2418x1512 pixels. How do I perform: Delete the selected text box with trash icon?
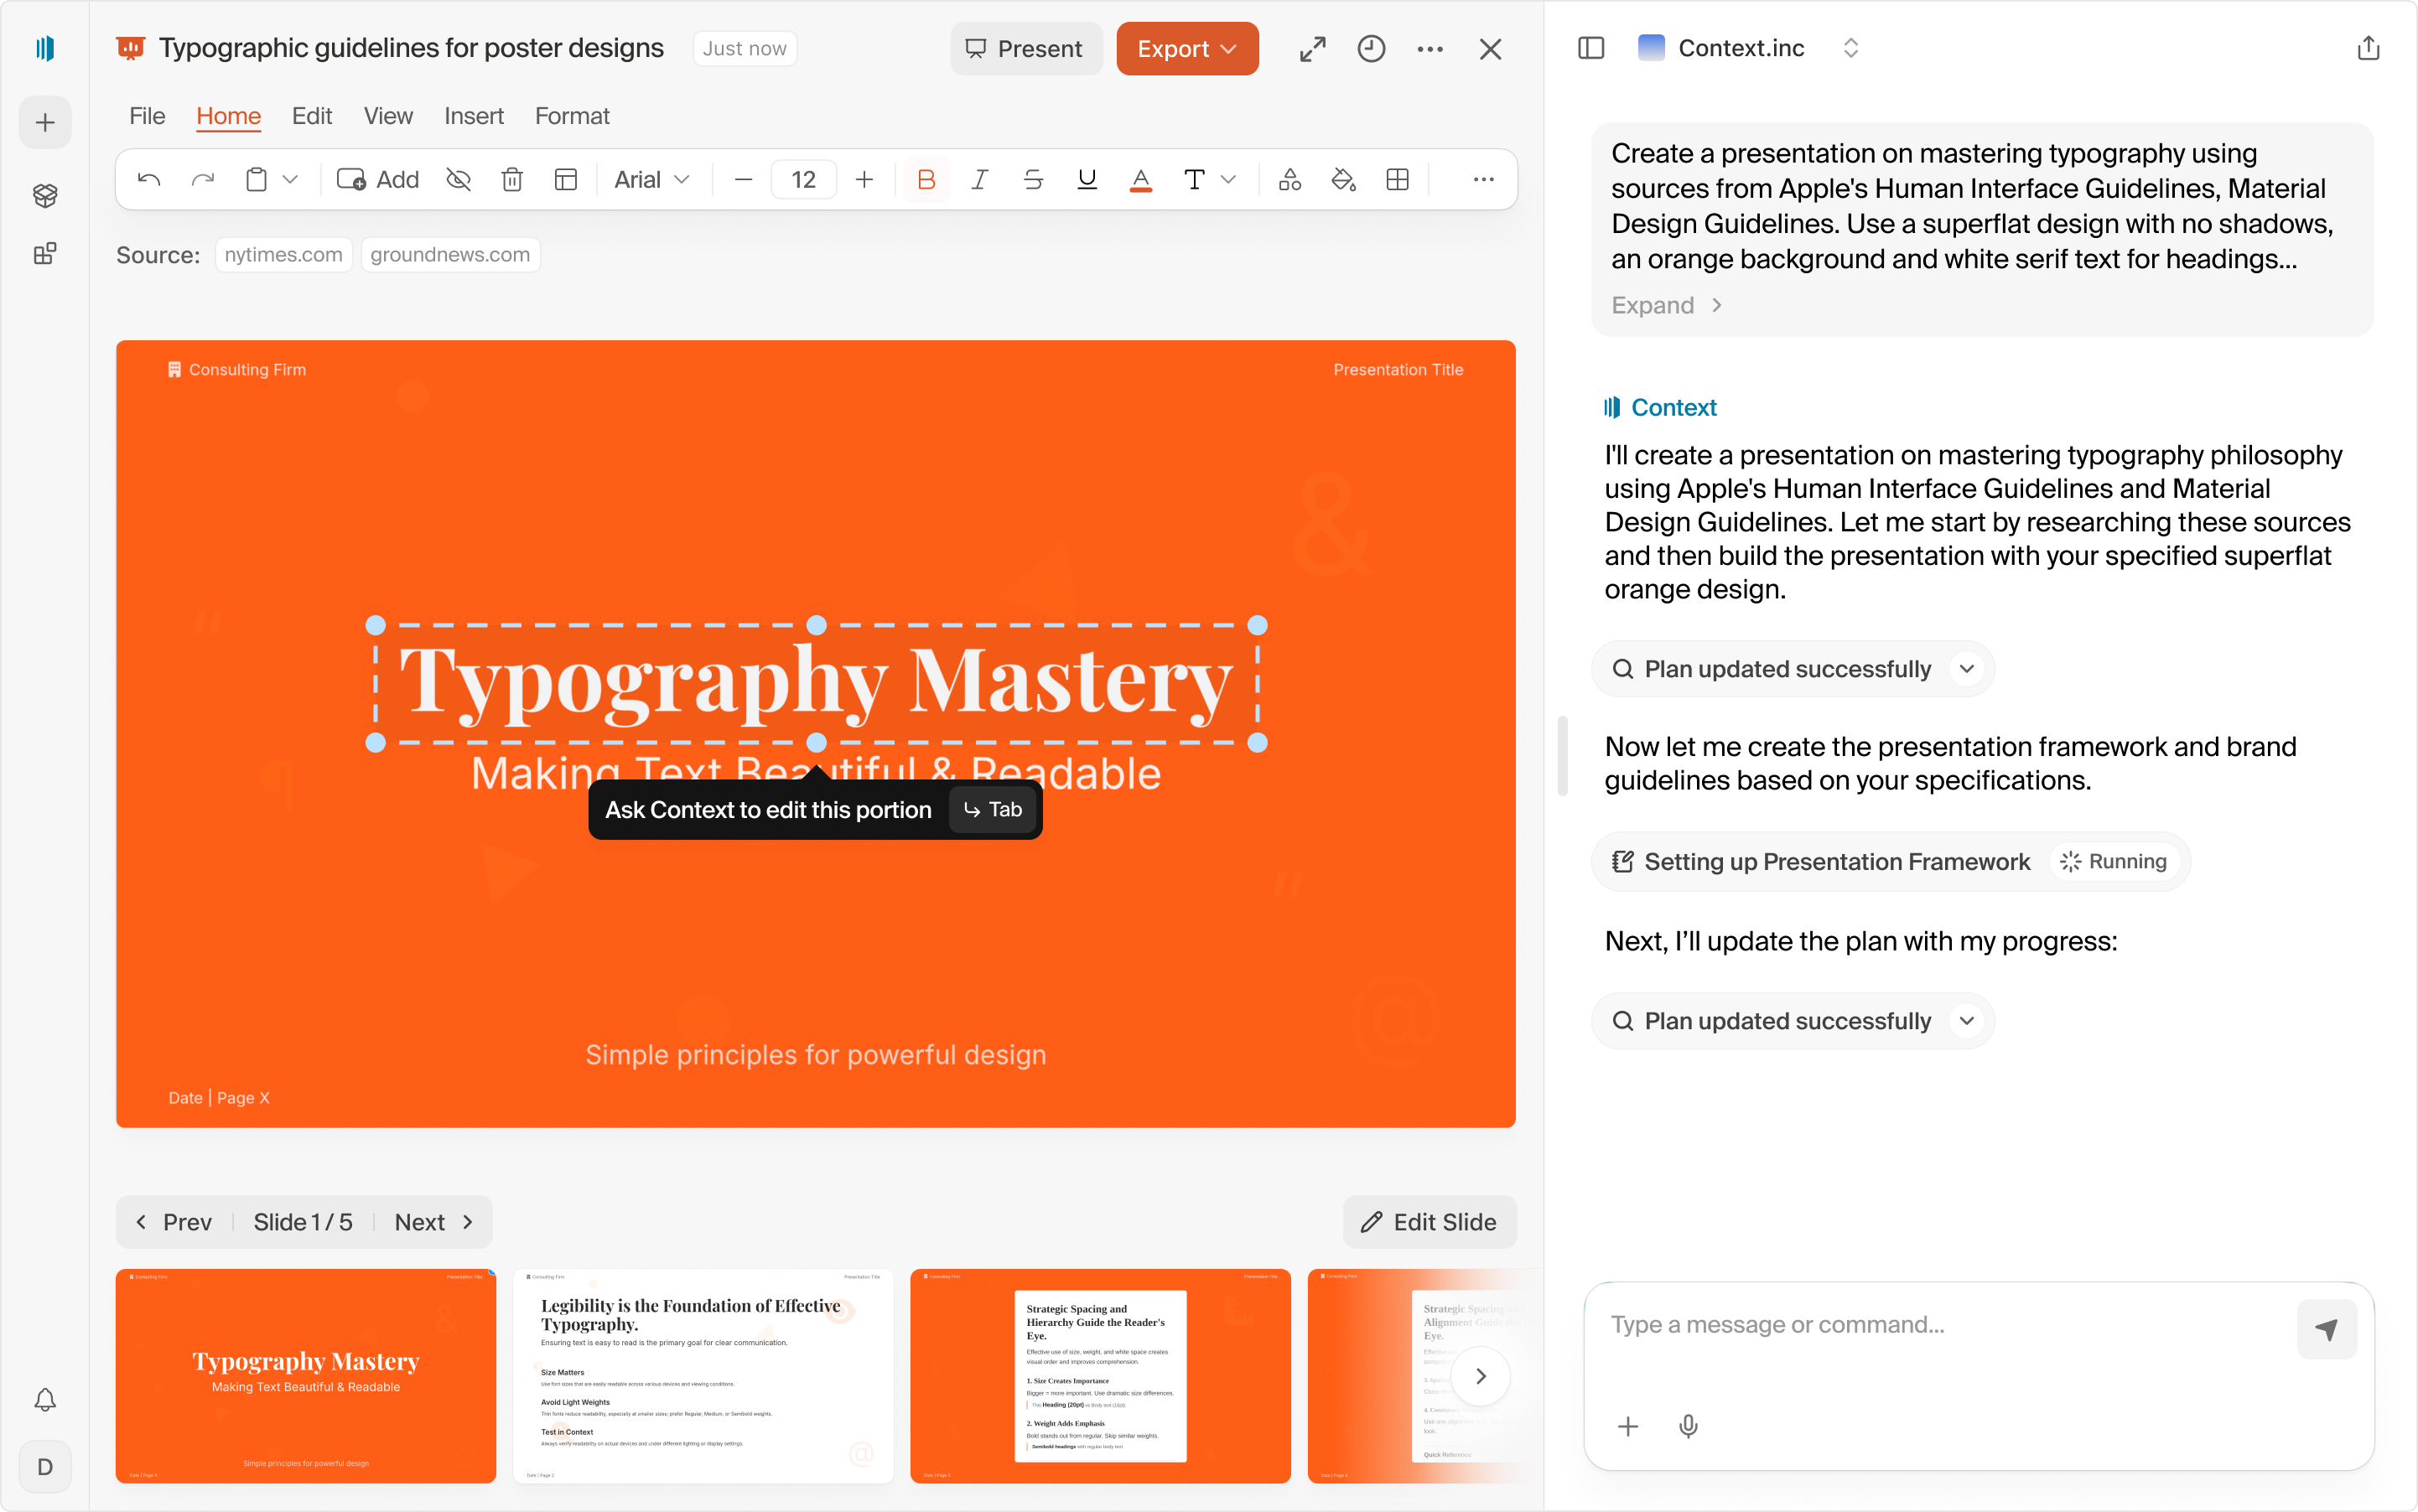click(513, 179)
